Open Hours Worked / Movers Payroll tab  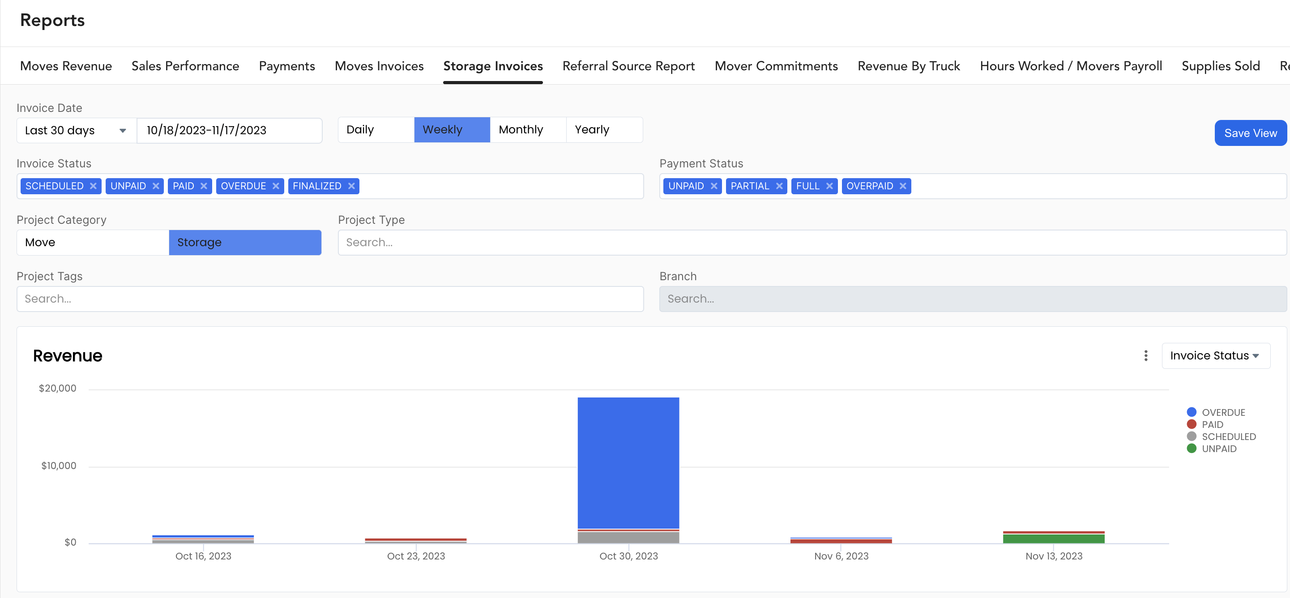1071,66
